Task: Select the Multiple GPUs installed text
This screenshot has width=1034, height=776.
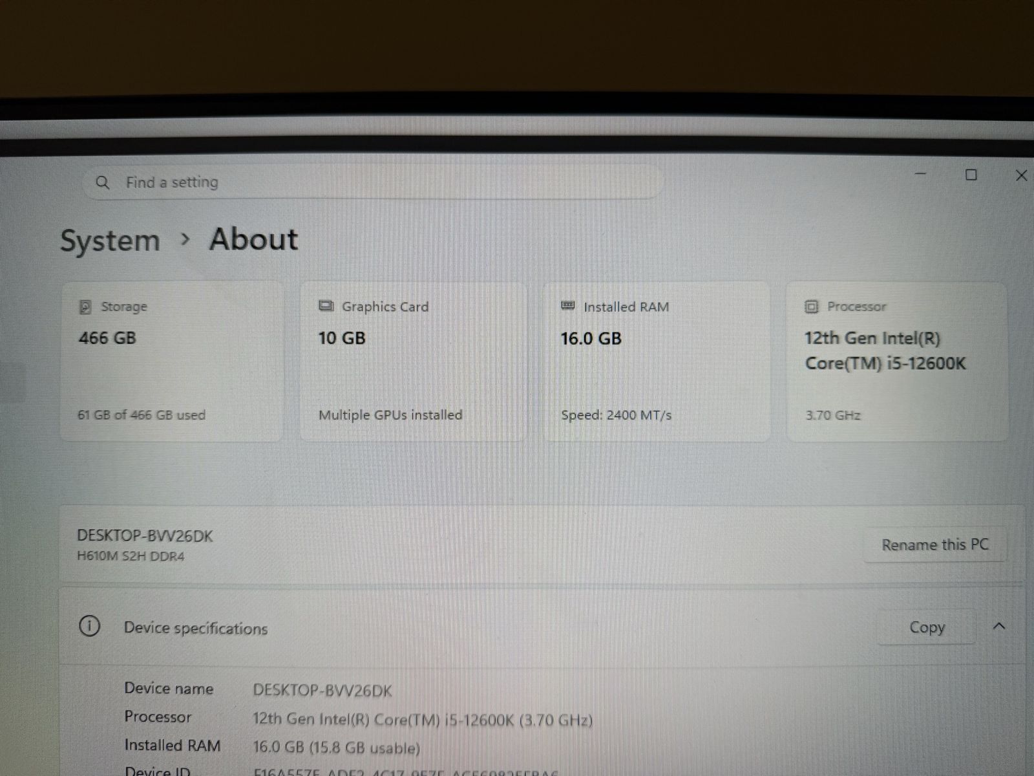Action: (390, 415)
